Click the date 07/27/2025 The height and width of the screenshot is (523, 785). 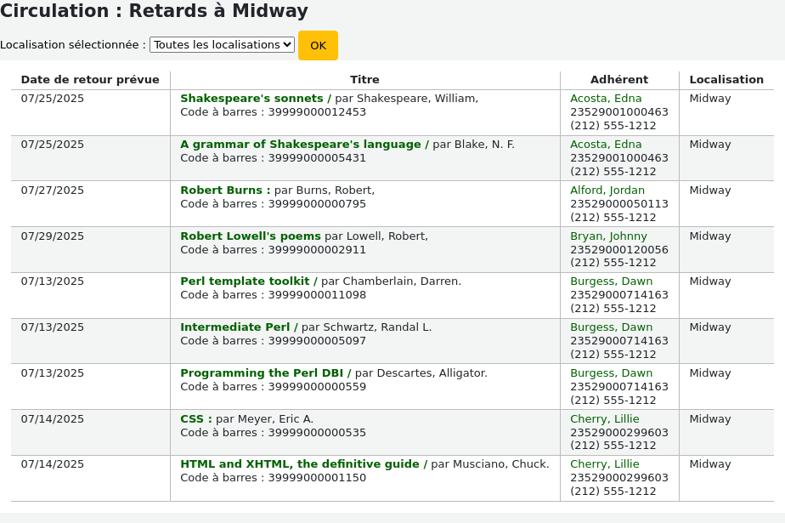tap(53, 190)
